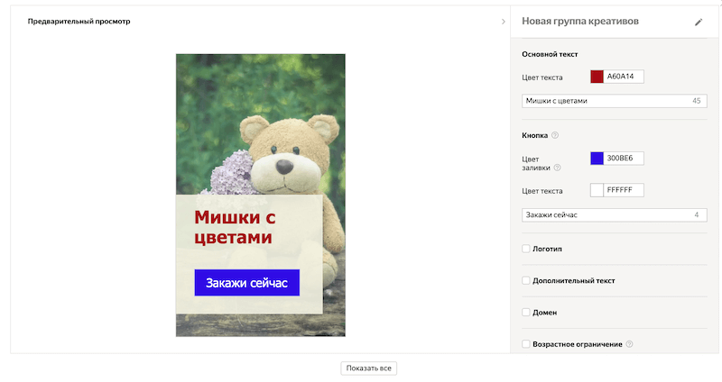Click the 300BE6 hex color field
This screenshot has height=382, width=722.
pos(625,159)
